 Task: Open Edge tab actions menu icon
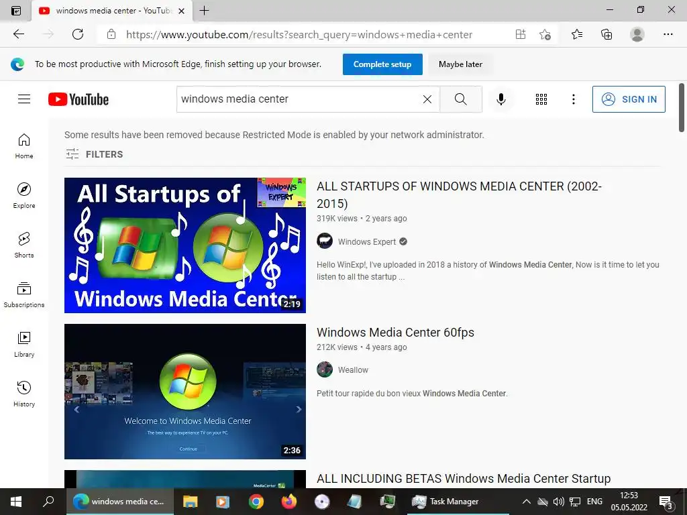click(x=16, y=11)
